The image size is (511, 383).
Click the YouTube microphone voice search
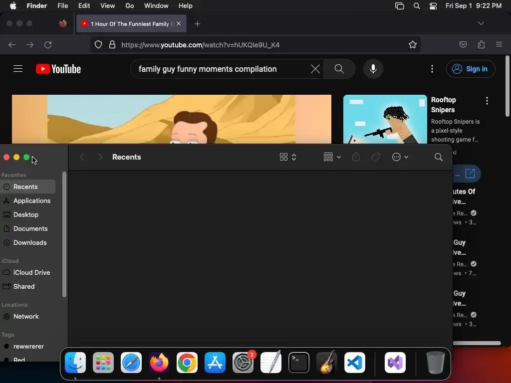pos(373,69)
